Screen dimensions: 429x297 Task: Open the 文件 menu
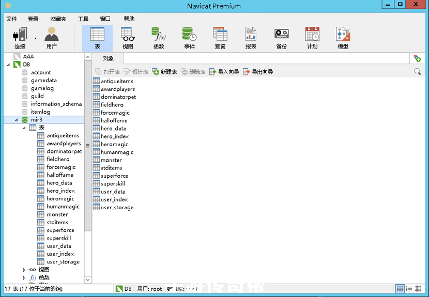11,19
